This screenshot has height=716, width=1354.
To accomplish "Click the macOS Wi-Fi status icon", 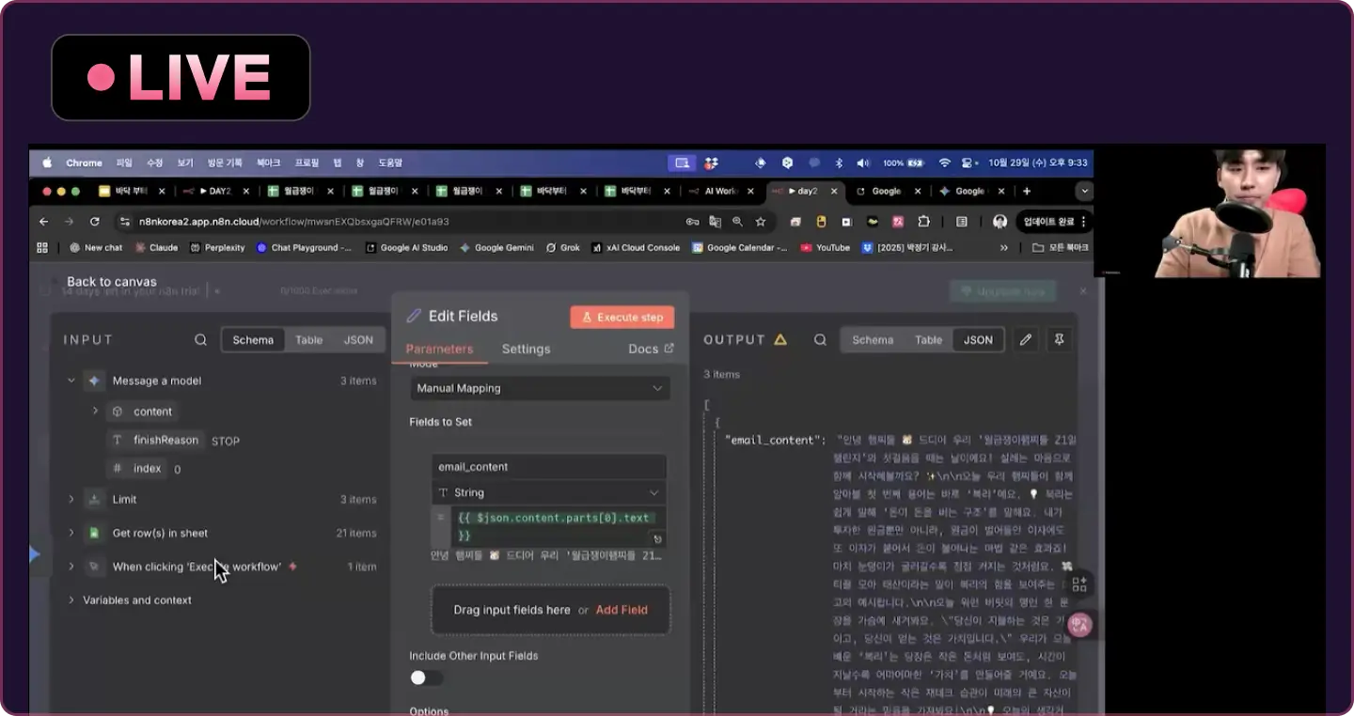I will click(945, 163).
